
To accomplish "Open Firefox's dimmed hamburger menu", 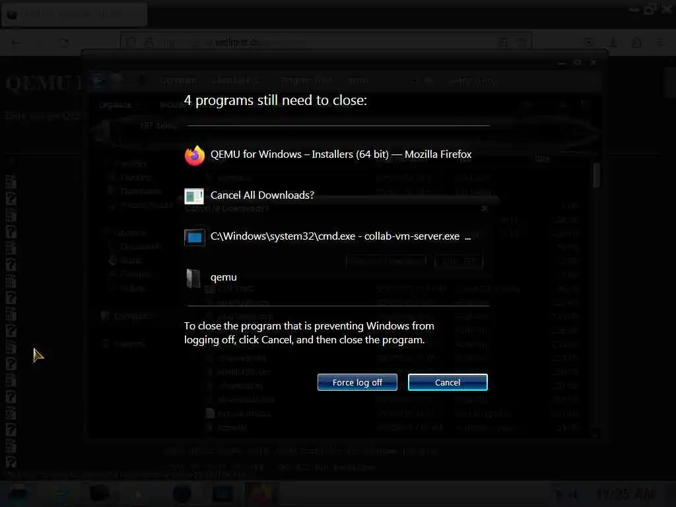I will [x=660, y=42].
